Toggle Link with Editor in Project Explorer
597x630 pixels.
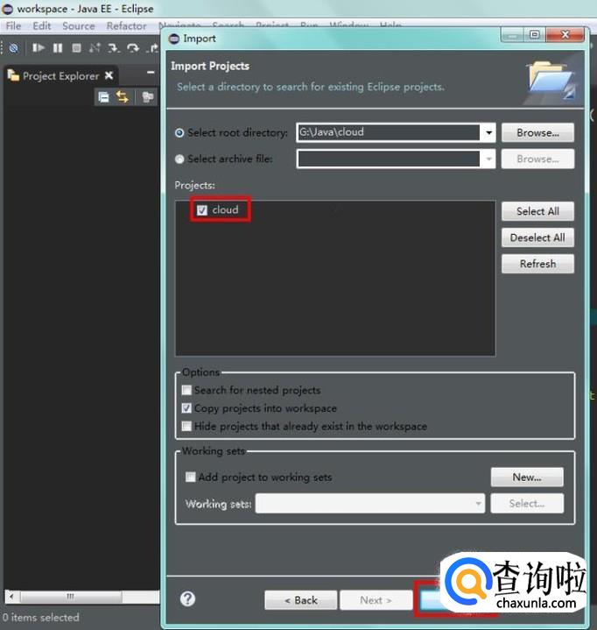coord(123,97)
